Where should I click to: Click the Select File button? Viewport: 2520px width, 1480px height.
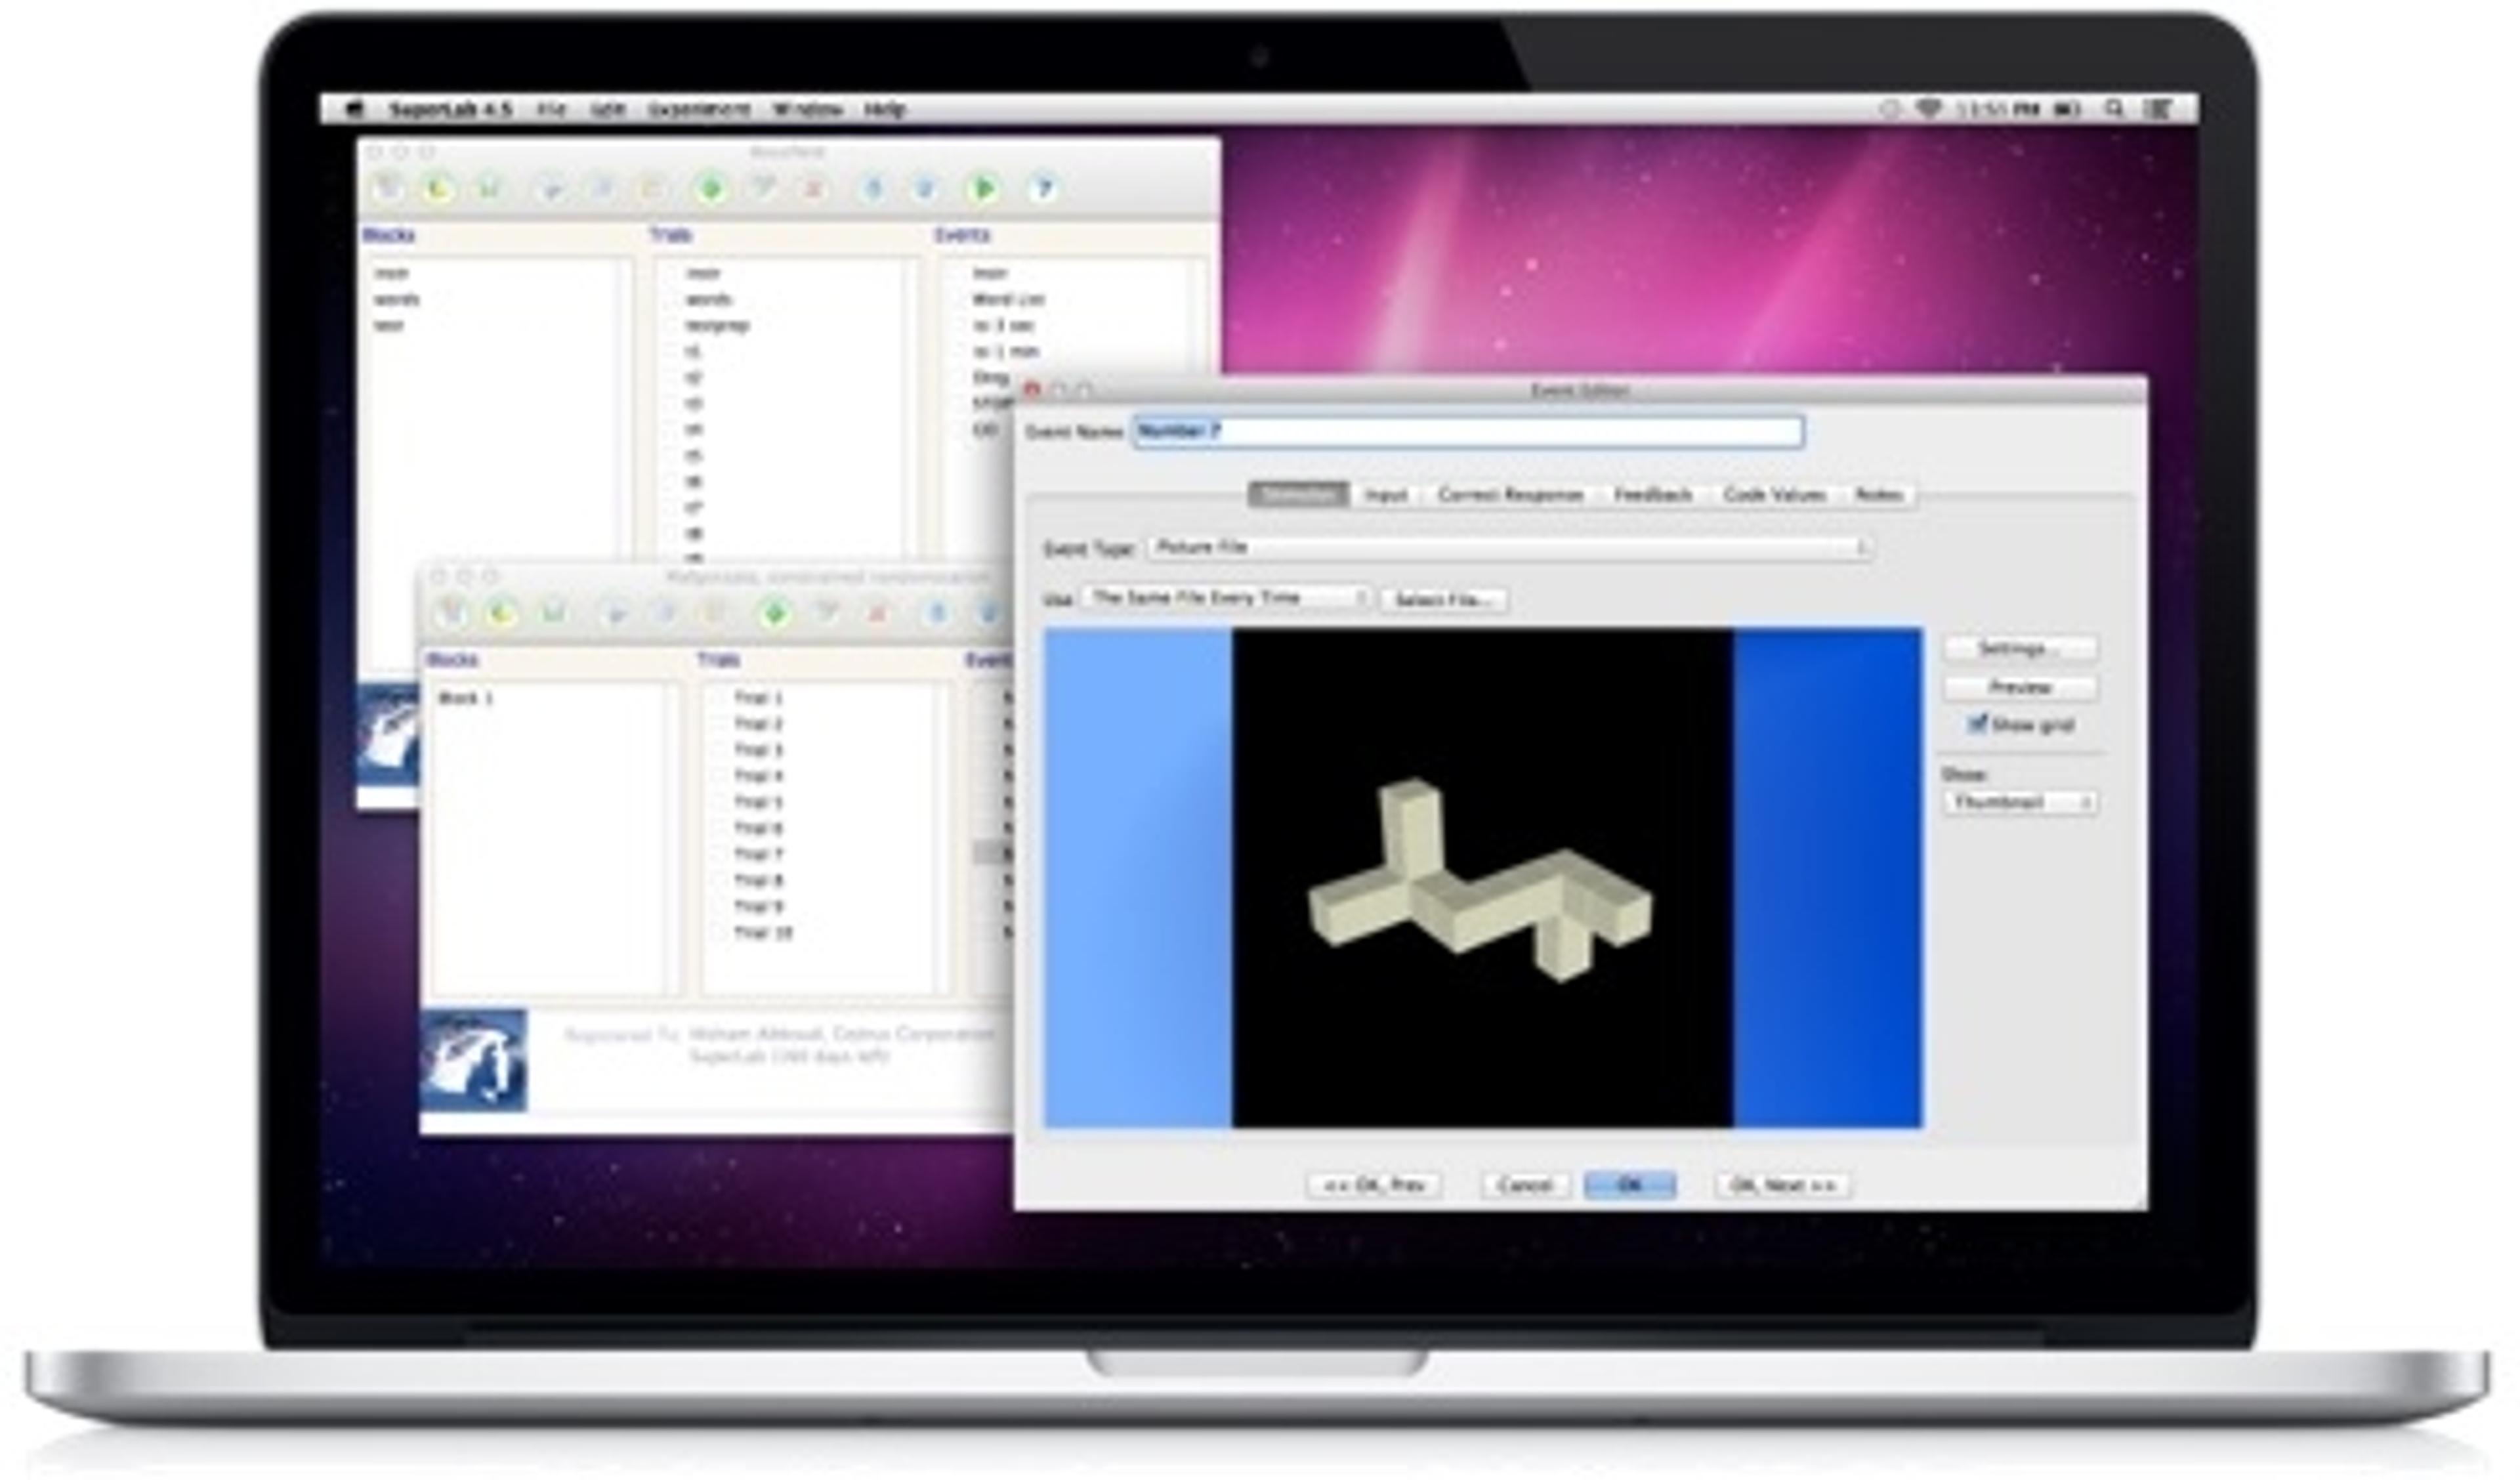coord(1444,600)
